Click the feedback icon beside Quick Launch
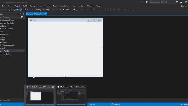 147,2
